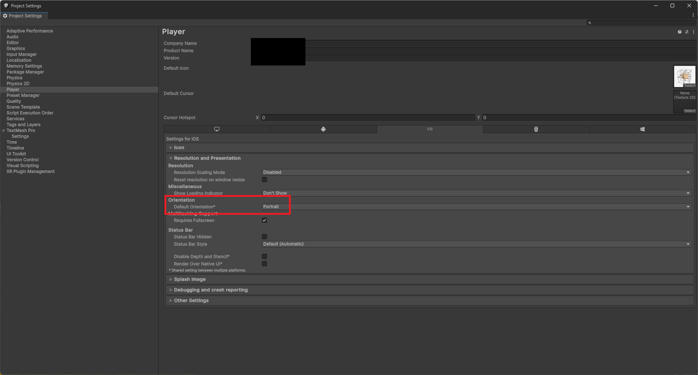Open the settings preset selector icon
Viewport: 698px width, 375px height.
click(687, 32)
